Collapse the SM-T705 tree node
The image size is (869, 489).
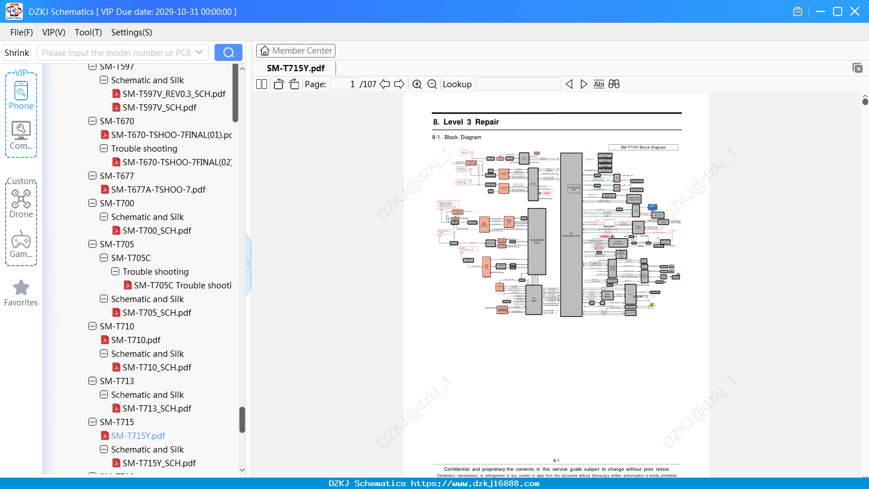click(92, 244)
